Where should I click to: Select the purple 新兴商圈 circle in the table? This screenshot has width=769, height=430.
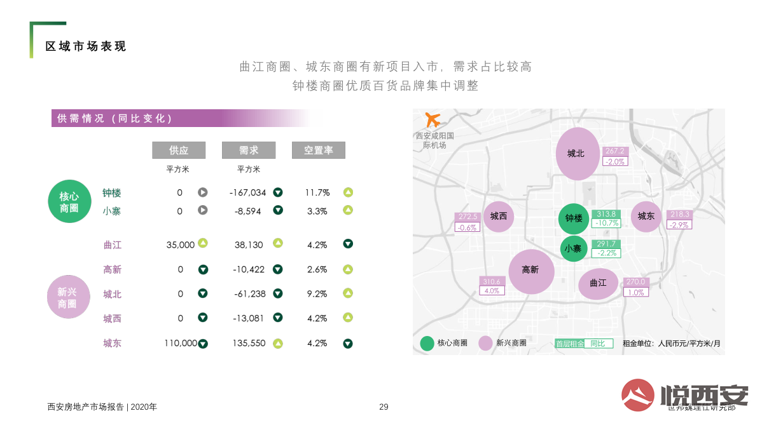(69, 297)
